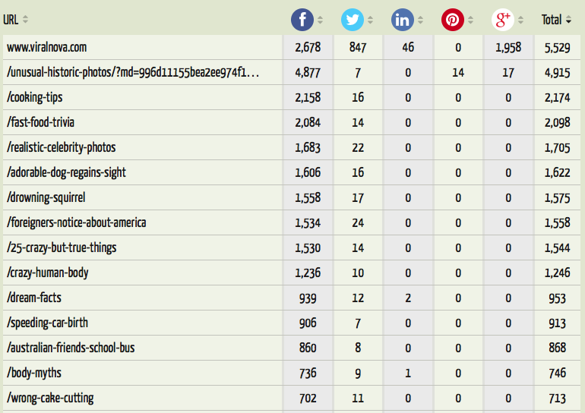585x413 pixels.
Task: Click the URL column header label
Action: (x=11, y=20)
